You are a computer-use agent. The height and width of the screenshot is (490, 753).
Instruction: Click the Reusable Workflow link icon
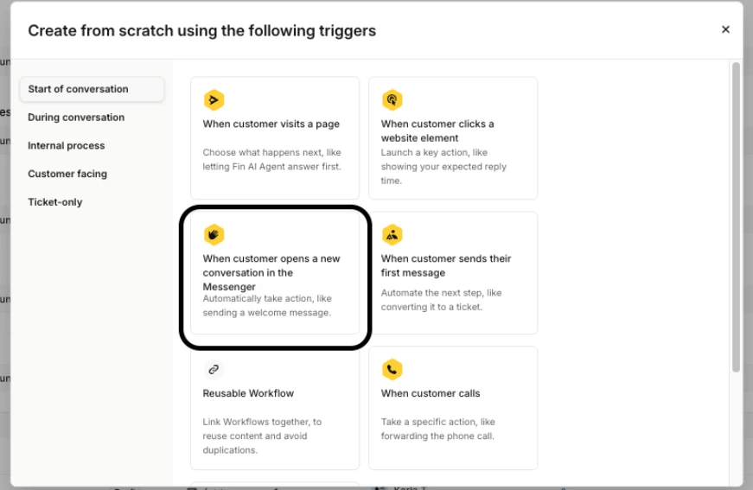214,370
